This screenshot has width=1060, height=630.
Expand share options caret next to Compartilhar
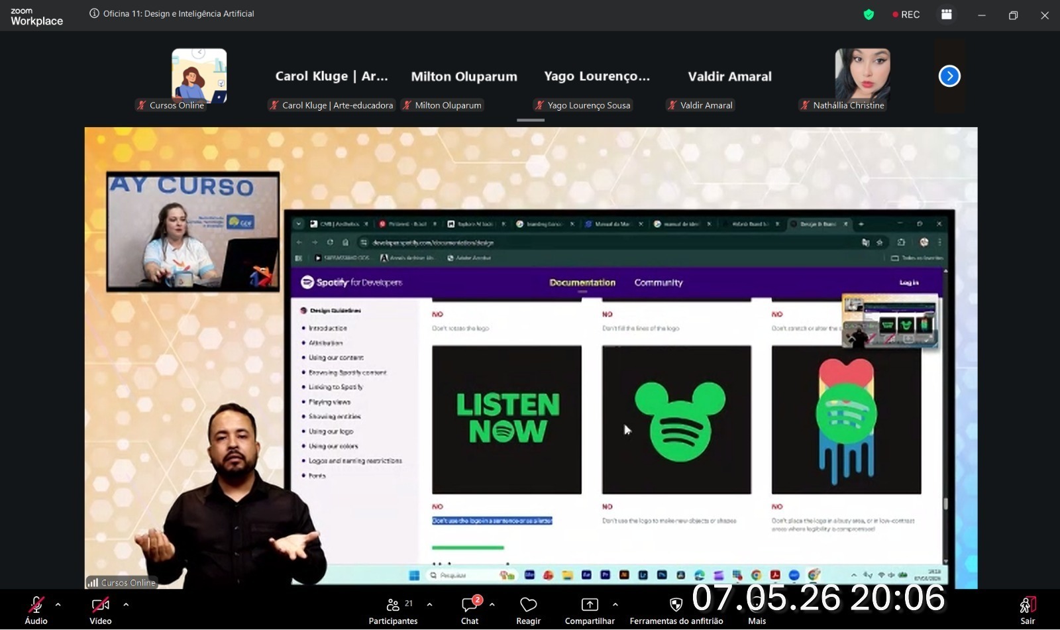[x=615, y=604]
